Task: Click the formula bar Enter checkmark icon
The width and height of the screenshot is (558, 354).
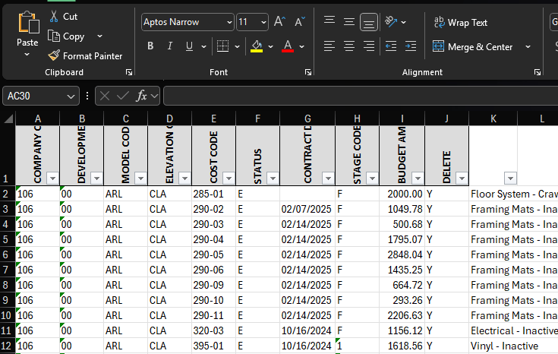Action: point(123,96)
